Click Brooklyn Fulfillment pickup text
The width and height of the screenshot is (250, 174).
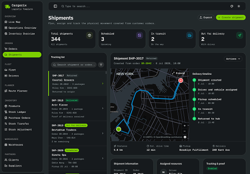(x=194, y=150)
